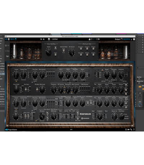The width and height of the screenshot is (144, 165).
Task: Click the LFO Symmetry knob
Action: [x=114, y=75]
